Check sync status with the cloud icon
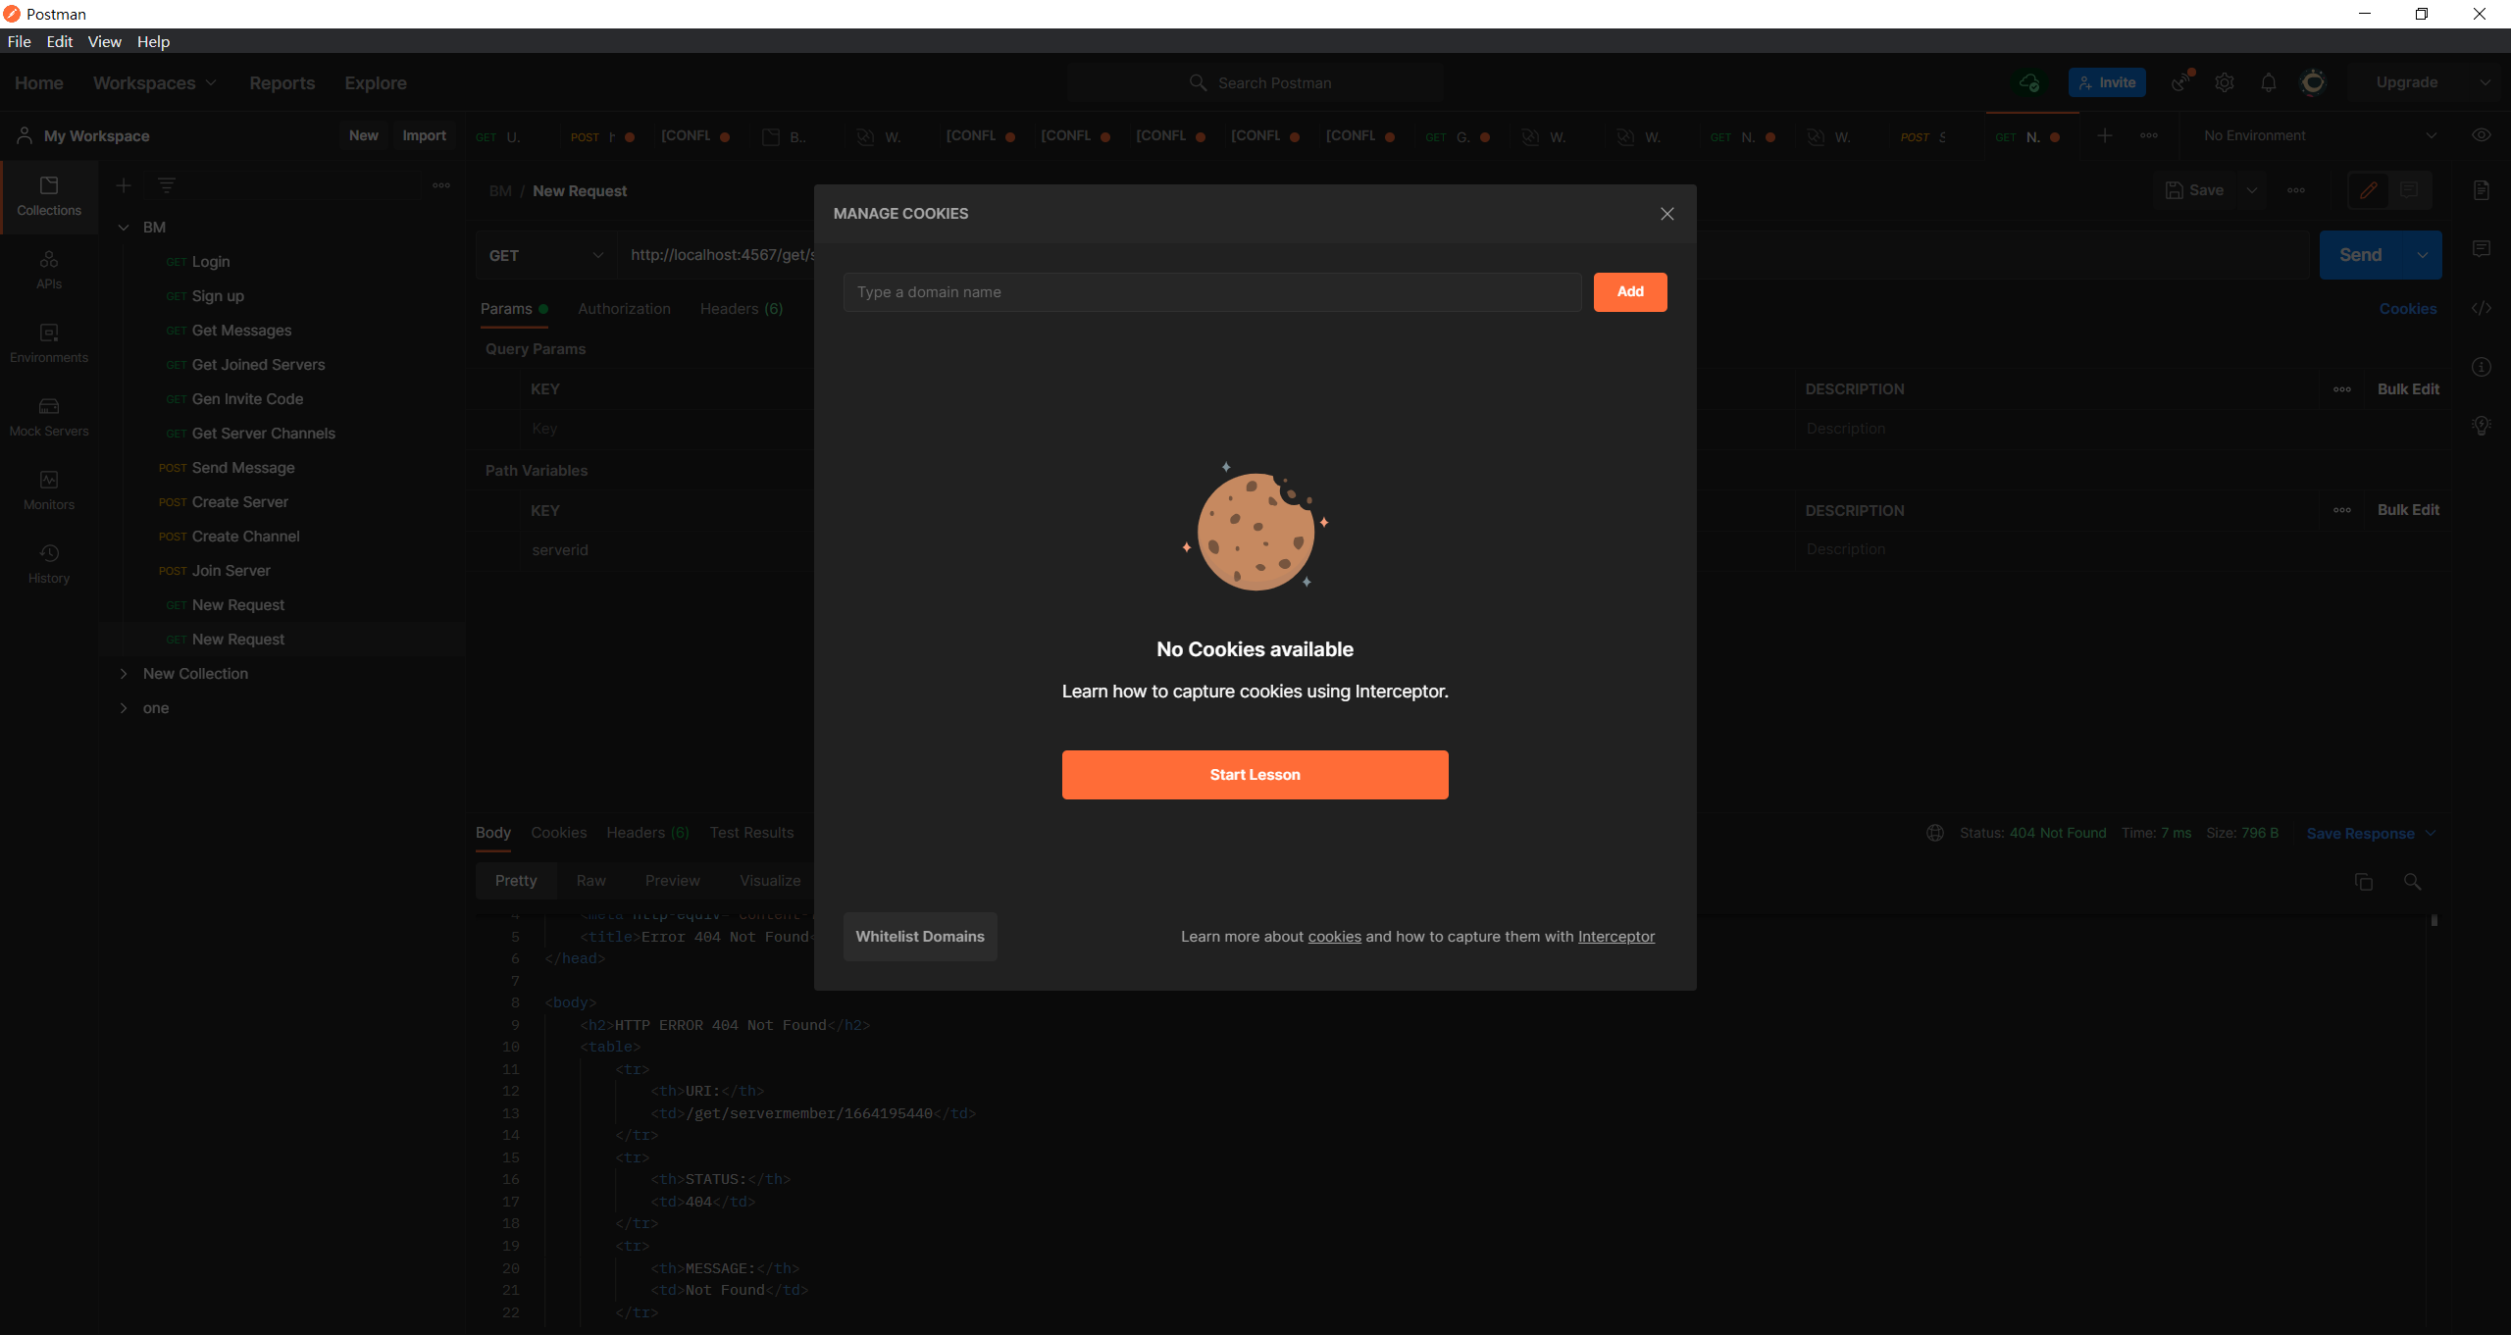 (2029, 82)
